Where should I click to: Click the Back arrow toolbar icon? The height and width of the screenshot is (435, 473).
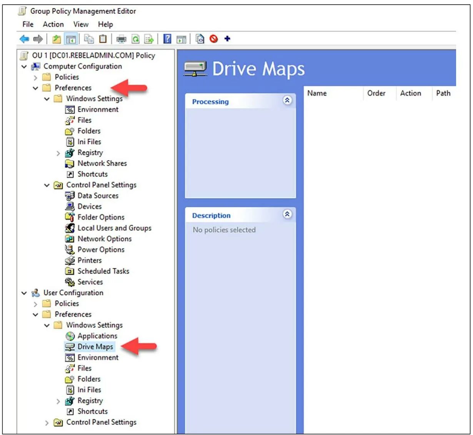(24, 39)
